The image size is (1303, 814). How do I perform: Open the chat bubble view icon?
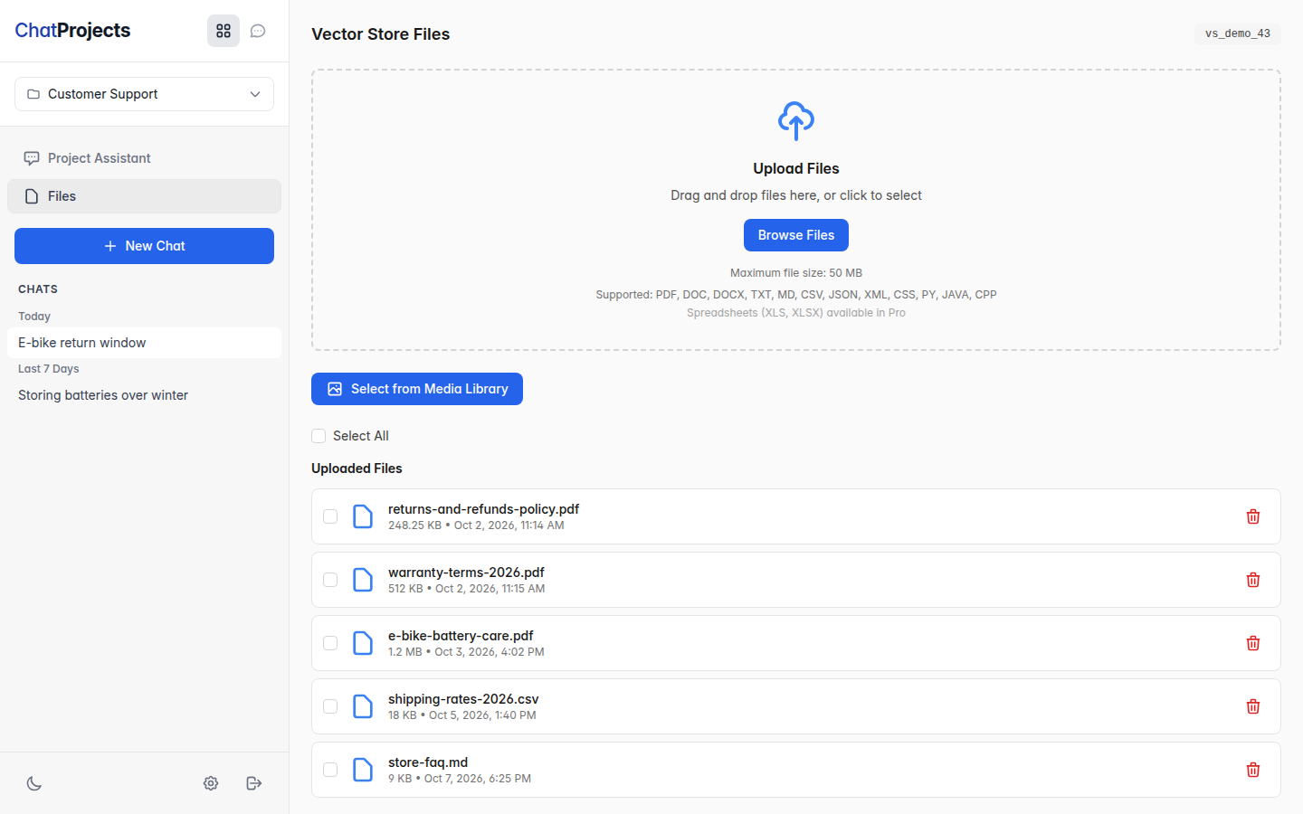point(258,31)
